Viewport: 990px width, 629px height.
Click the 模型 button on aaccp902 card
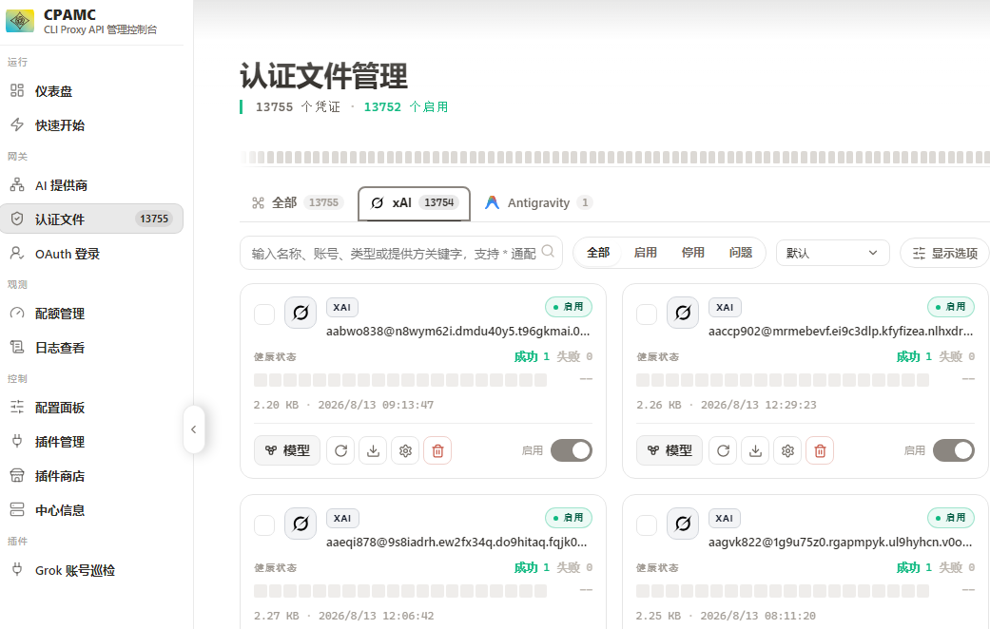[x=670, y=450]
